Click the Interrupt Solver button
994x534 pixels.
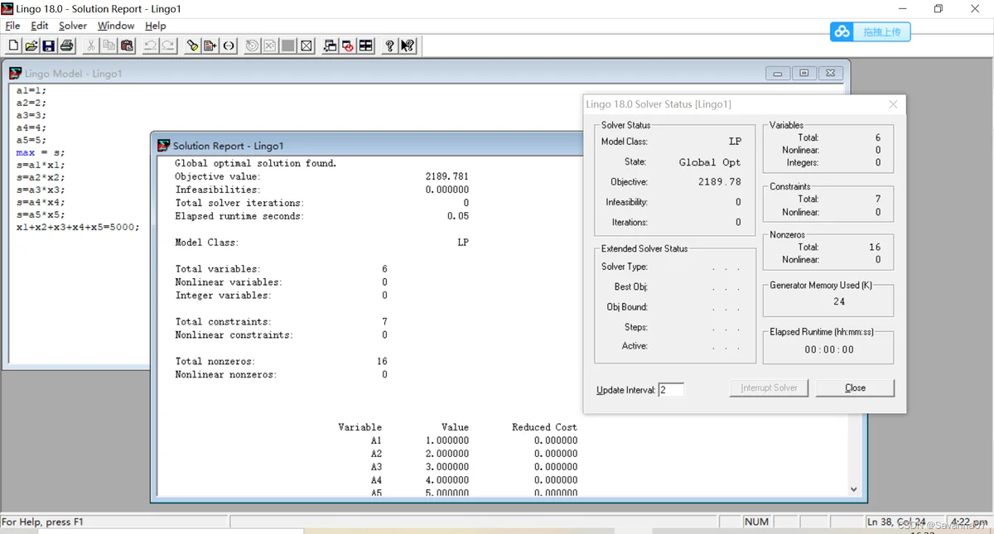769,387
